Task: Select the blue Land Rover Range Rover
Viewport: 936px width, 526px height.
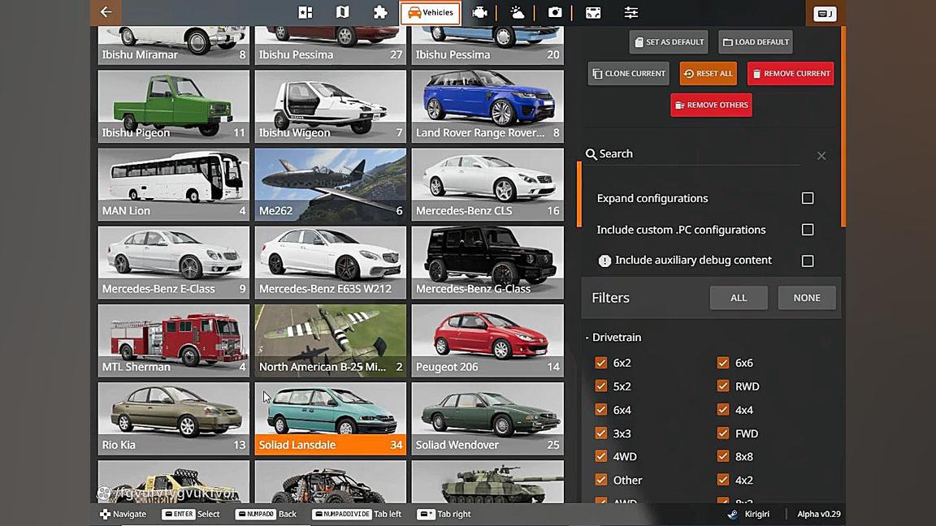Action: point(487,106)
